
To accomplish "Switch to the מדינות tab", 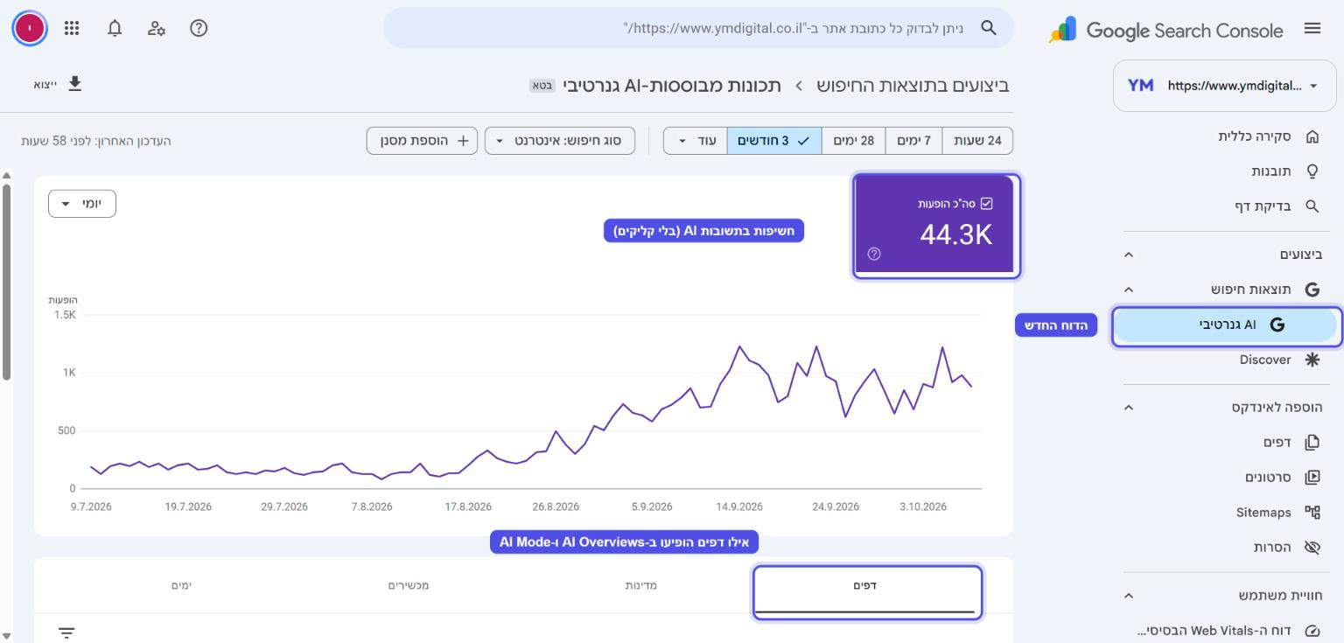I will coord(640,585).
